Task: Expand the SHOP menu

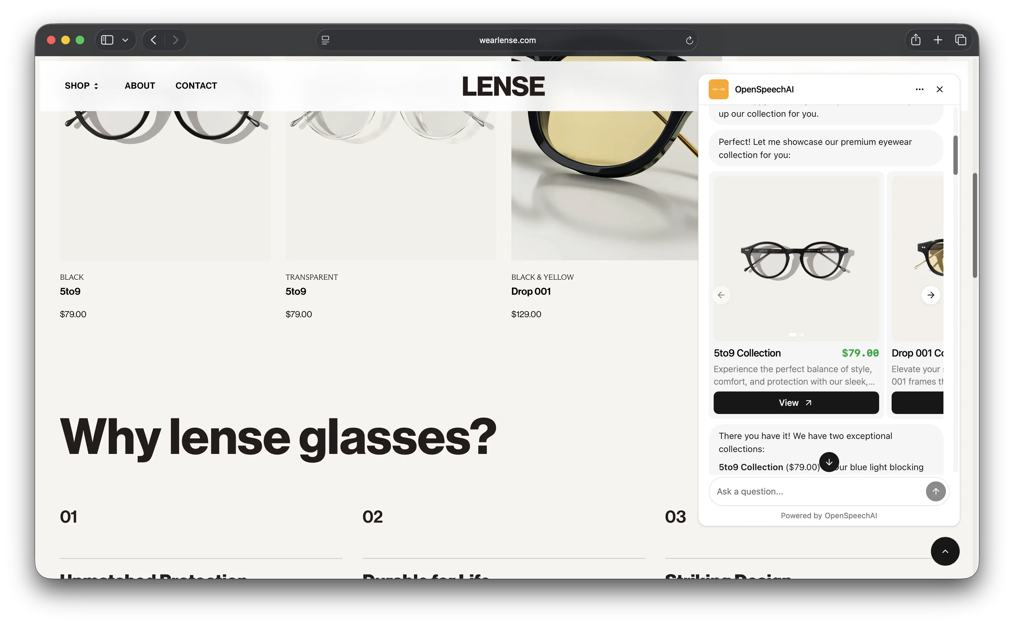Action: pos(81,86)
